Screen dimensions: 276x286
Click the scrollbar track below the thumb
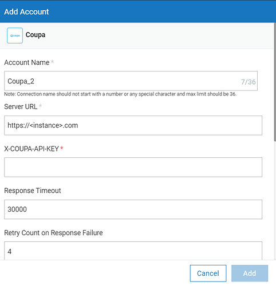[x=275, y=200]
